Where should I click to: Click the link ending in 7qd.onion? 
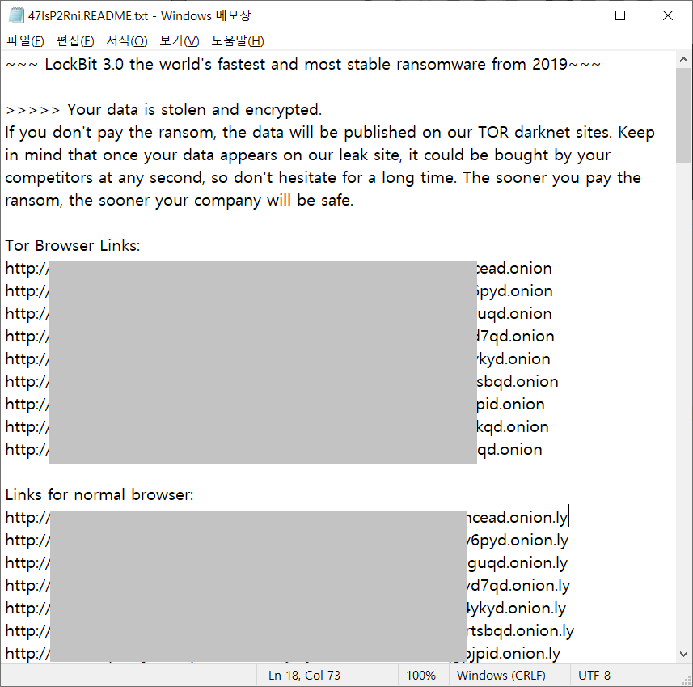tap(280, 336)
